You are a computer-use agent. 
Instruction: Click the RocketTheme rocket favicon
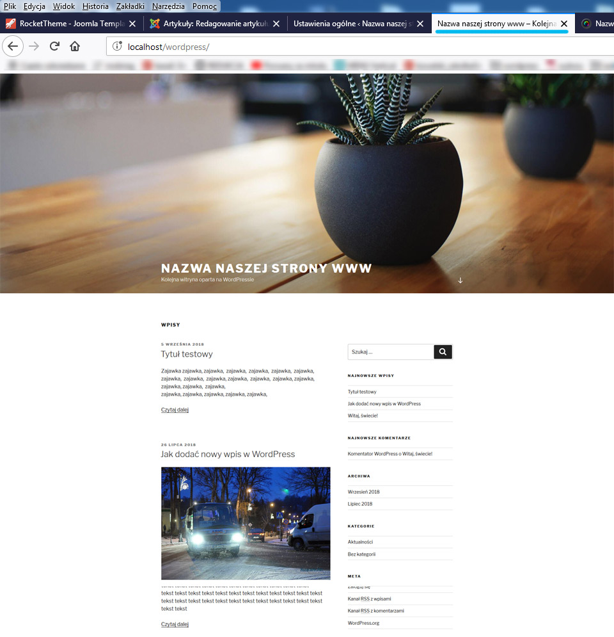(10, 24)
